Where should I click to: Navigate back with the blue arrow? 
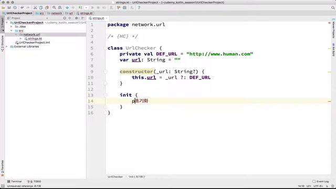(67, 8)
